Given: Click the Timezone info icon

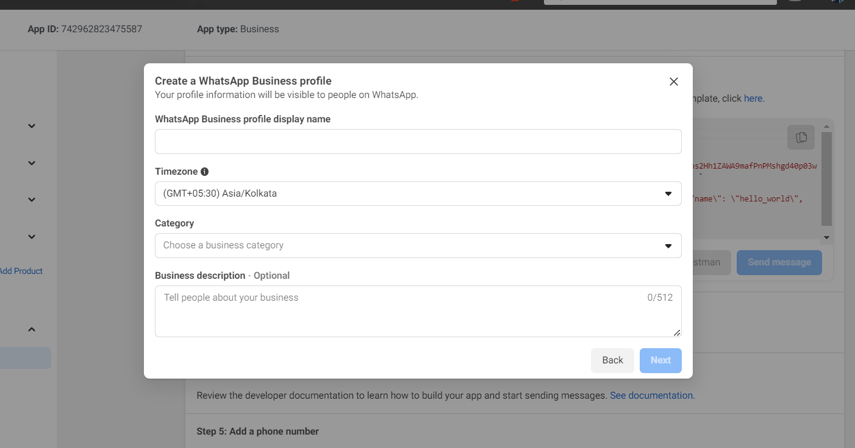Looking at the screenshot, I should coord(205,172).
